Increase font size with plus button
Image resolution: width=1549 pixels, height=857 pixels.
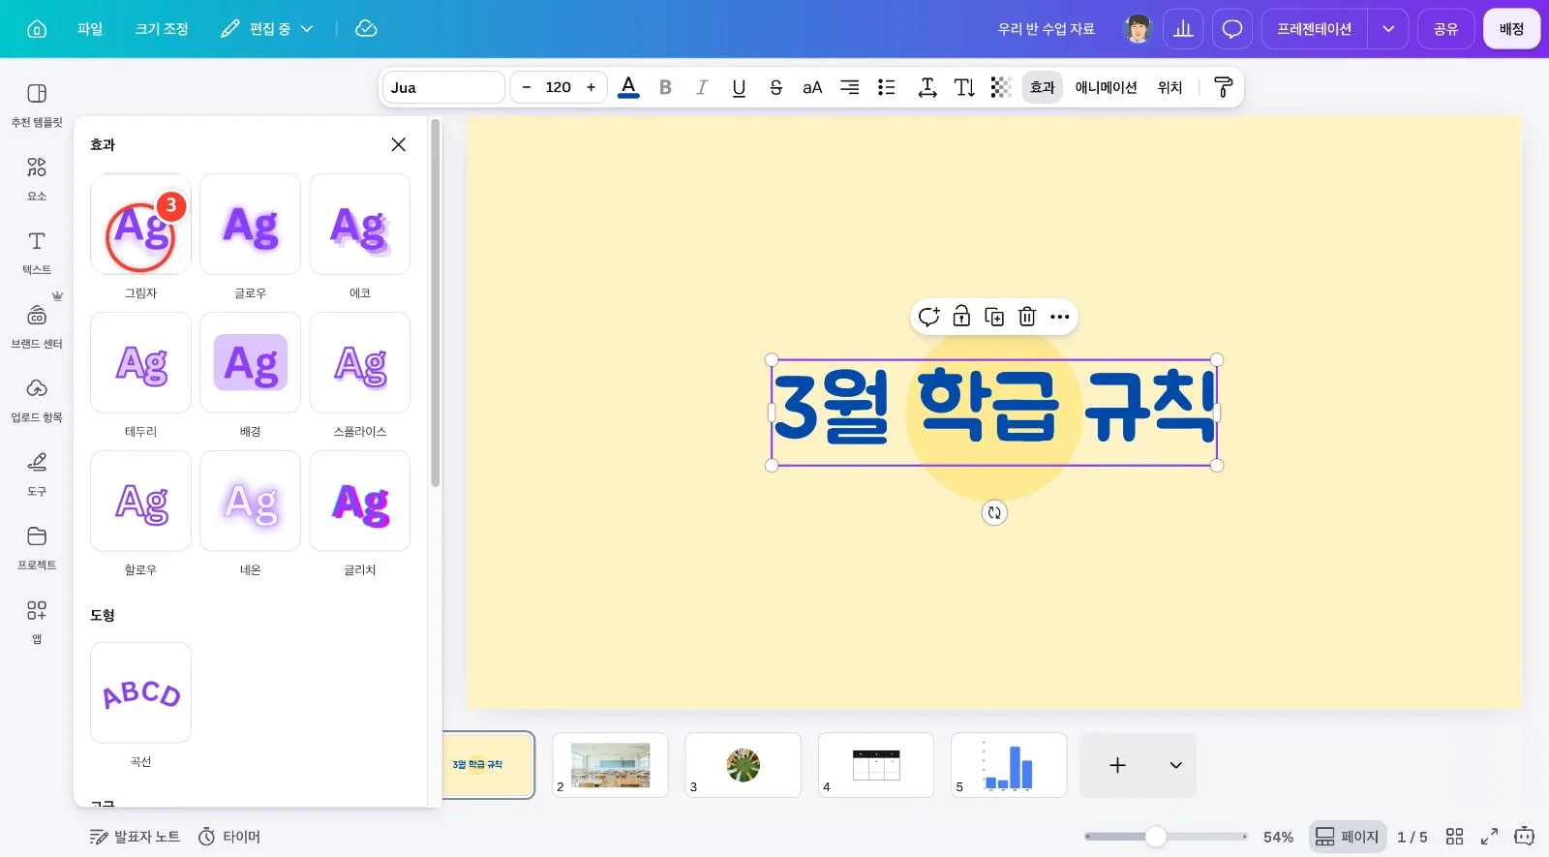pyautogui.click(x=591, y=87)
